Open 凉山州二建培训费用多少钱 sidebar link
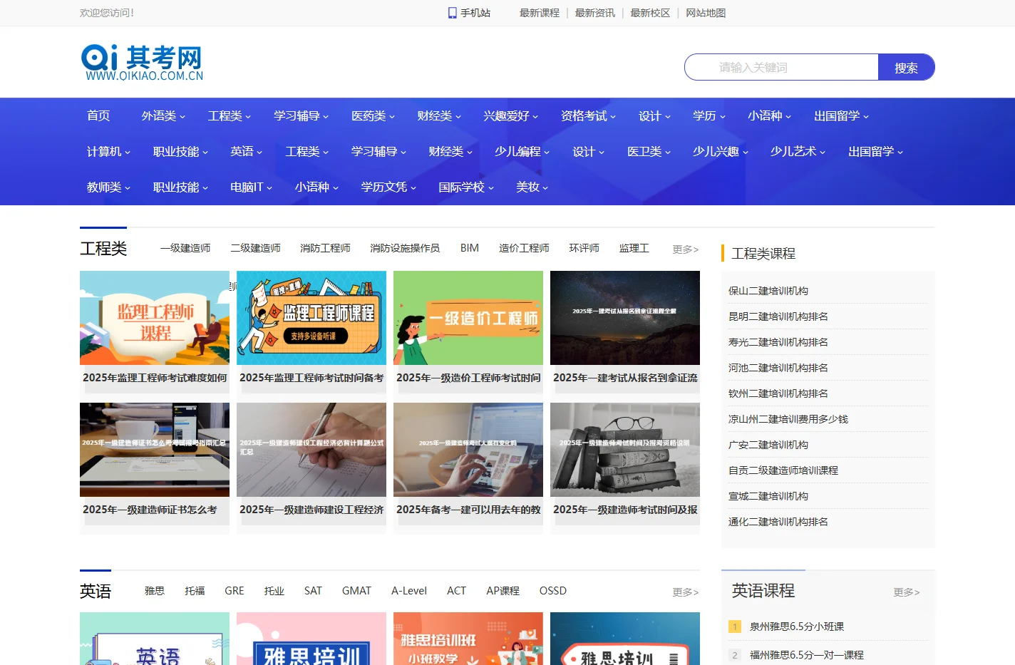Image resolution: width=1015 pixels, height=665 pixels. (788, 419)
